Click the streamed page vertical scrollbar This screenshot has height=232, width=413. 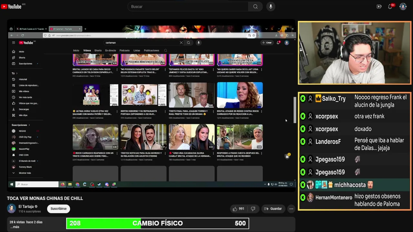click(x=295, y=110)
